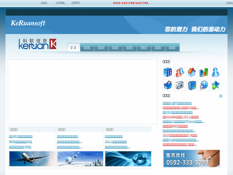The height and width of the screenshot is (175, 233).
Task: Open the teal tab right after the white tab
Action: point(87,48)
